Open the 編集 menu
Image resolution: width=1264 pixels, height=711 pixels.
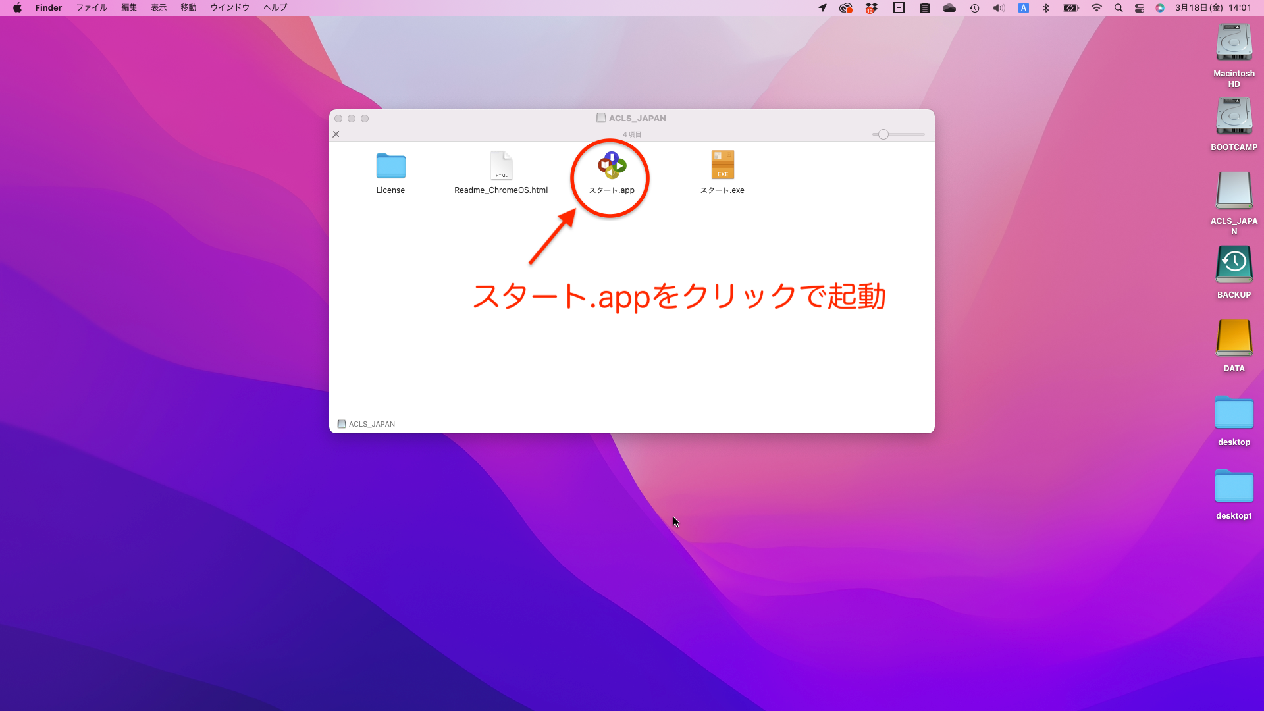click(129, 8)
